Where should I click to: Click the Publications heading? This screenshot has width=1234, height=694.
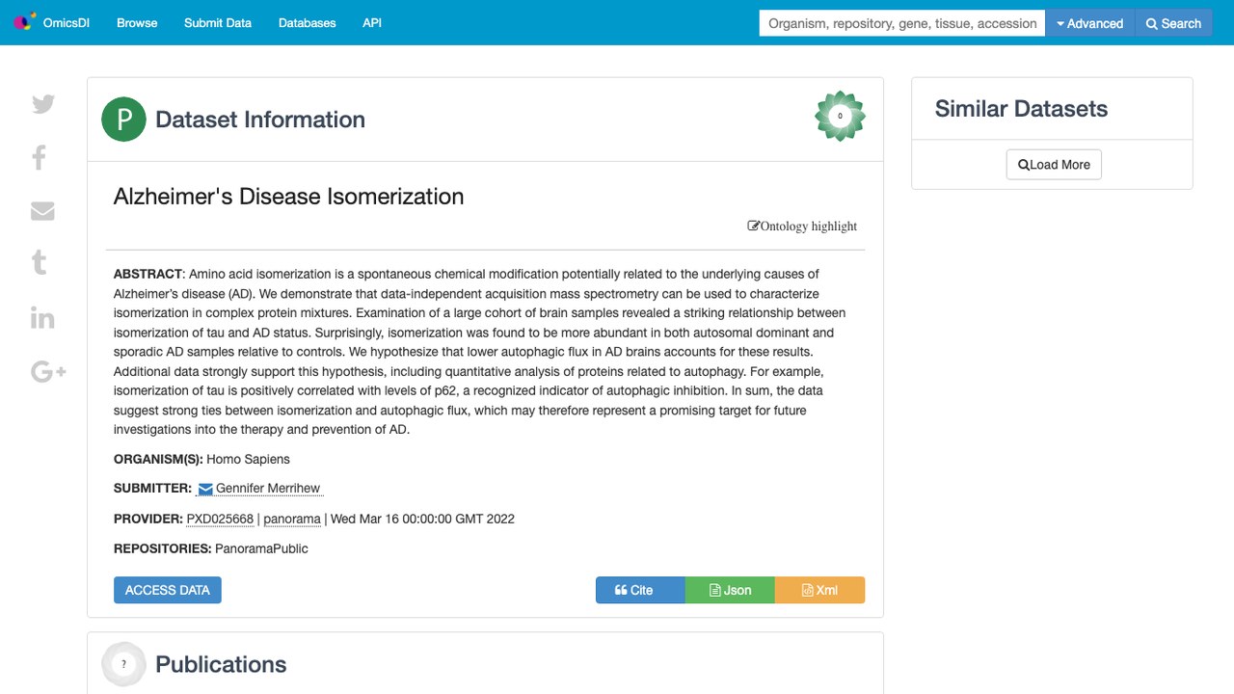(x=221, y=664)
